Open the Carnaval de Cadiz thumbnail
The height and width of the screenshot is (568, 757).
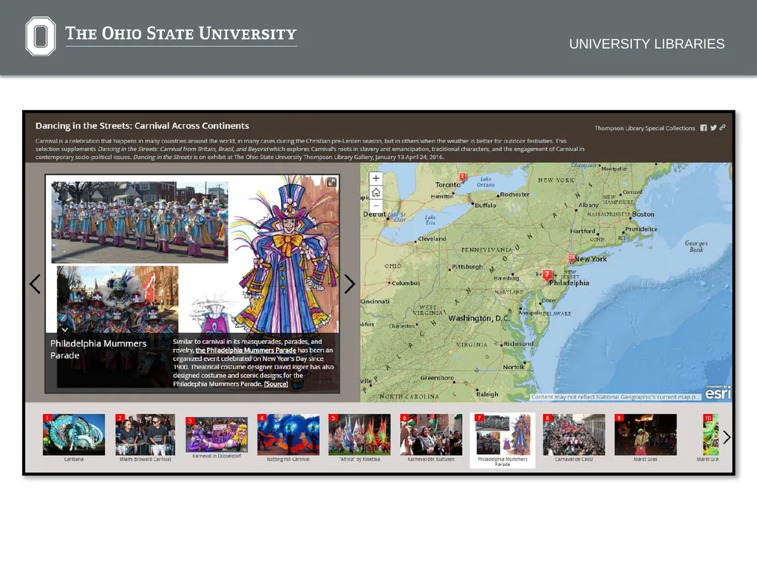click(574, 438)
